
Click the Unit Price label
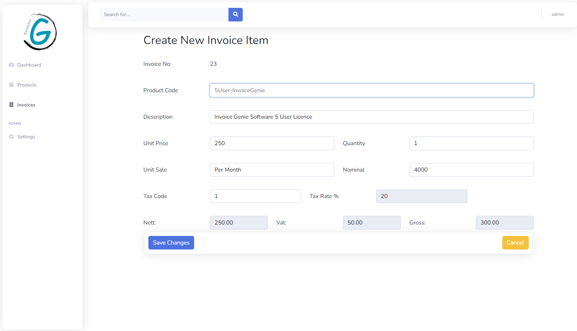156,143
